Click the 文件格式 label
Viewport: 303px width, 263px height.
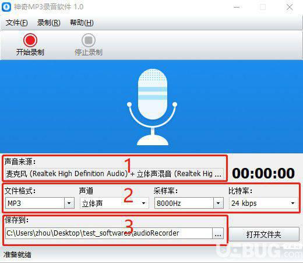pyautogui.click(x=20, y=191)
